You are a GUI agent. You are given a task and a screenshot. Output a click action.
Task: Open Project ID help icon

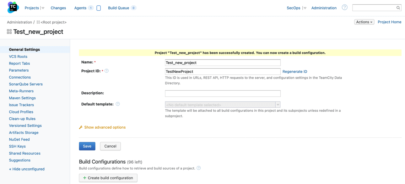click(x=107, y=71)
